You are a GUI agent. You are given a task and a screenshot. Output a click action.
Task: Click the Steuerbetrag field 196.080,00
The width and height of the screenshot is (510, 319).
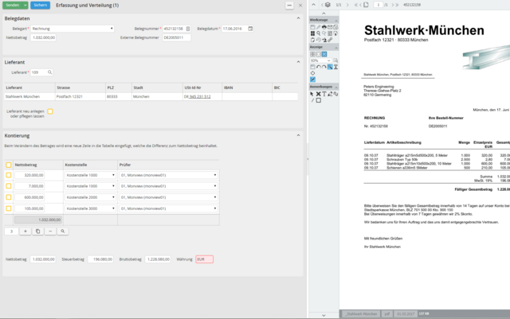point(101,259)
